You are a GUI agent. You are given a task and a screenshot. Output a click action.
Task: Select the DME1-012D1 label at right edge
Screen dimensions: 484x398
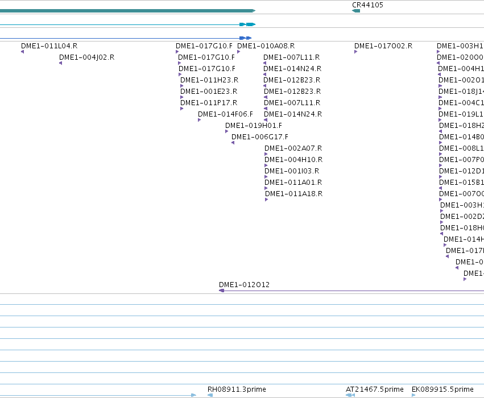click(x=461, y=171)
